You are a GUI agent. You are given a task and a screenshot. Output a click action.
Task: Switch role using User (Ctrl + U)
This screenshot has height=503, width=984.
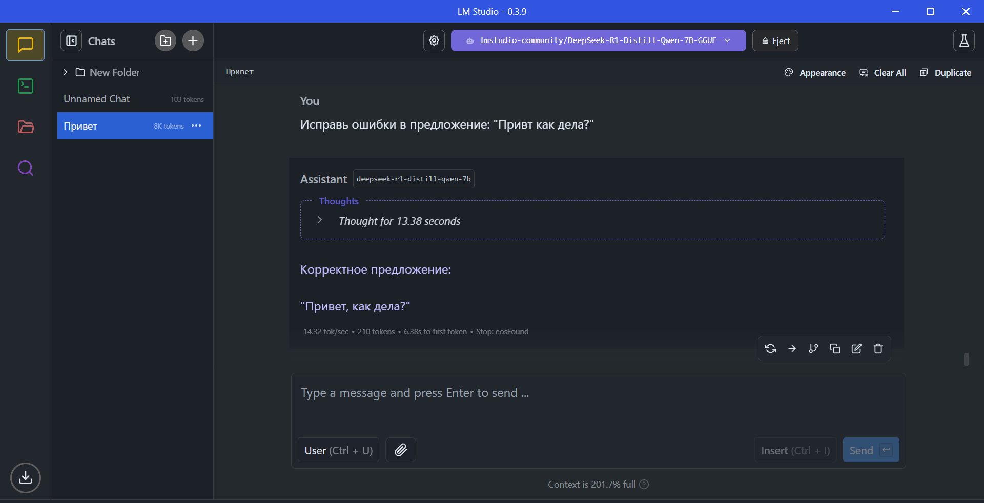point(338,450)
